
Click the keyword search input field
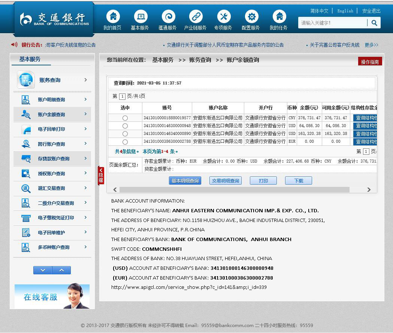[333, 23]
